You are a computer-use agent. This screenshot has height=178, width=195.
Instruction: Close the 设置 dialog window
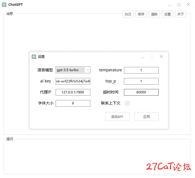pos(161,56)
